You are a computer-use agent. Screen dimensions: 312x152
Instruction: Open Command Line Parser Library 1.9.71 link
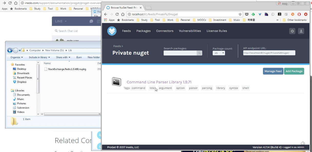click(159, 82)
